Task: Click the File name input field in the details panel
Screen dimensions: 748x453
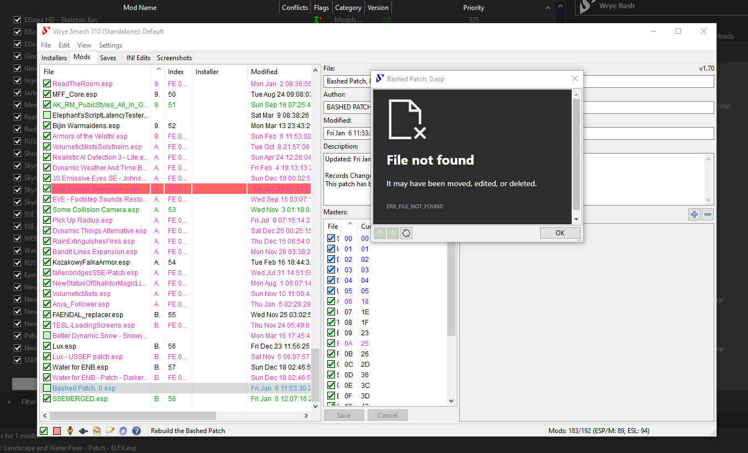Action: [519, 81]
